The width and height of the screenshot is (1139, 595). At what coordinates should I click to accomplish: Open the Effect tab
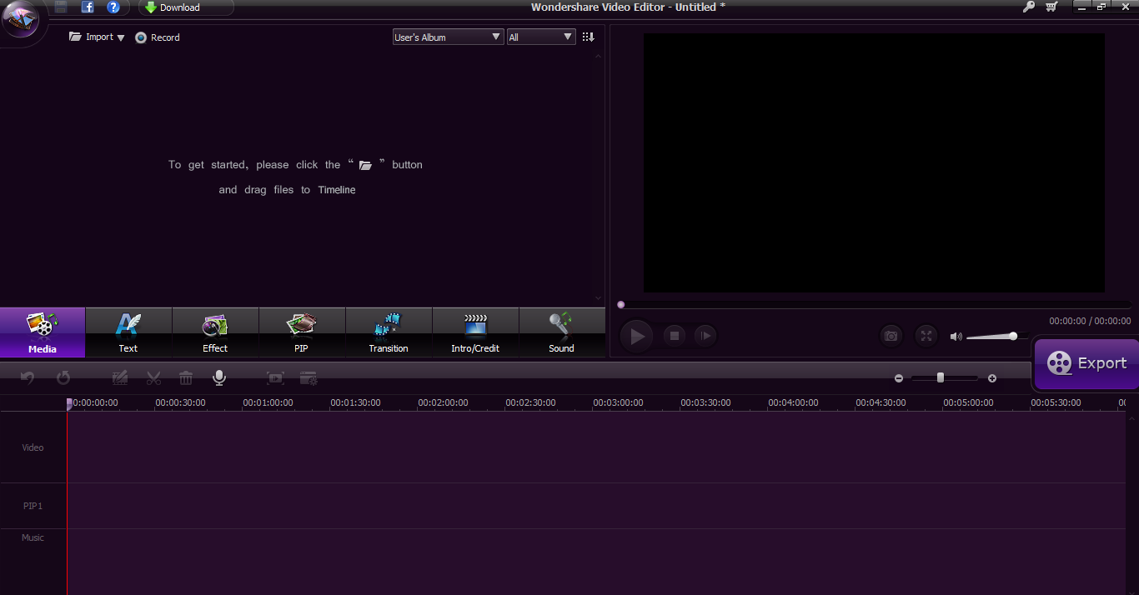coord(215,332)
